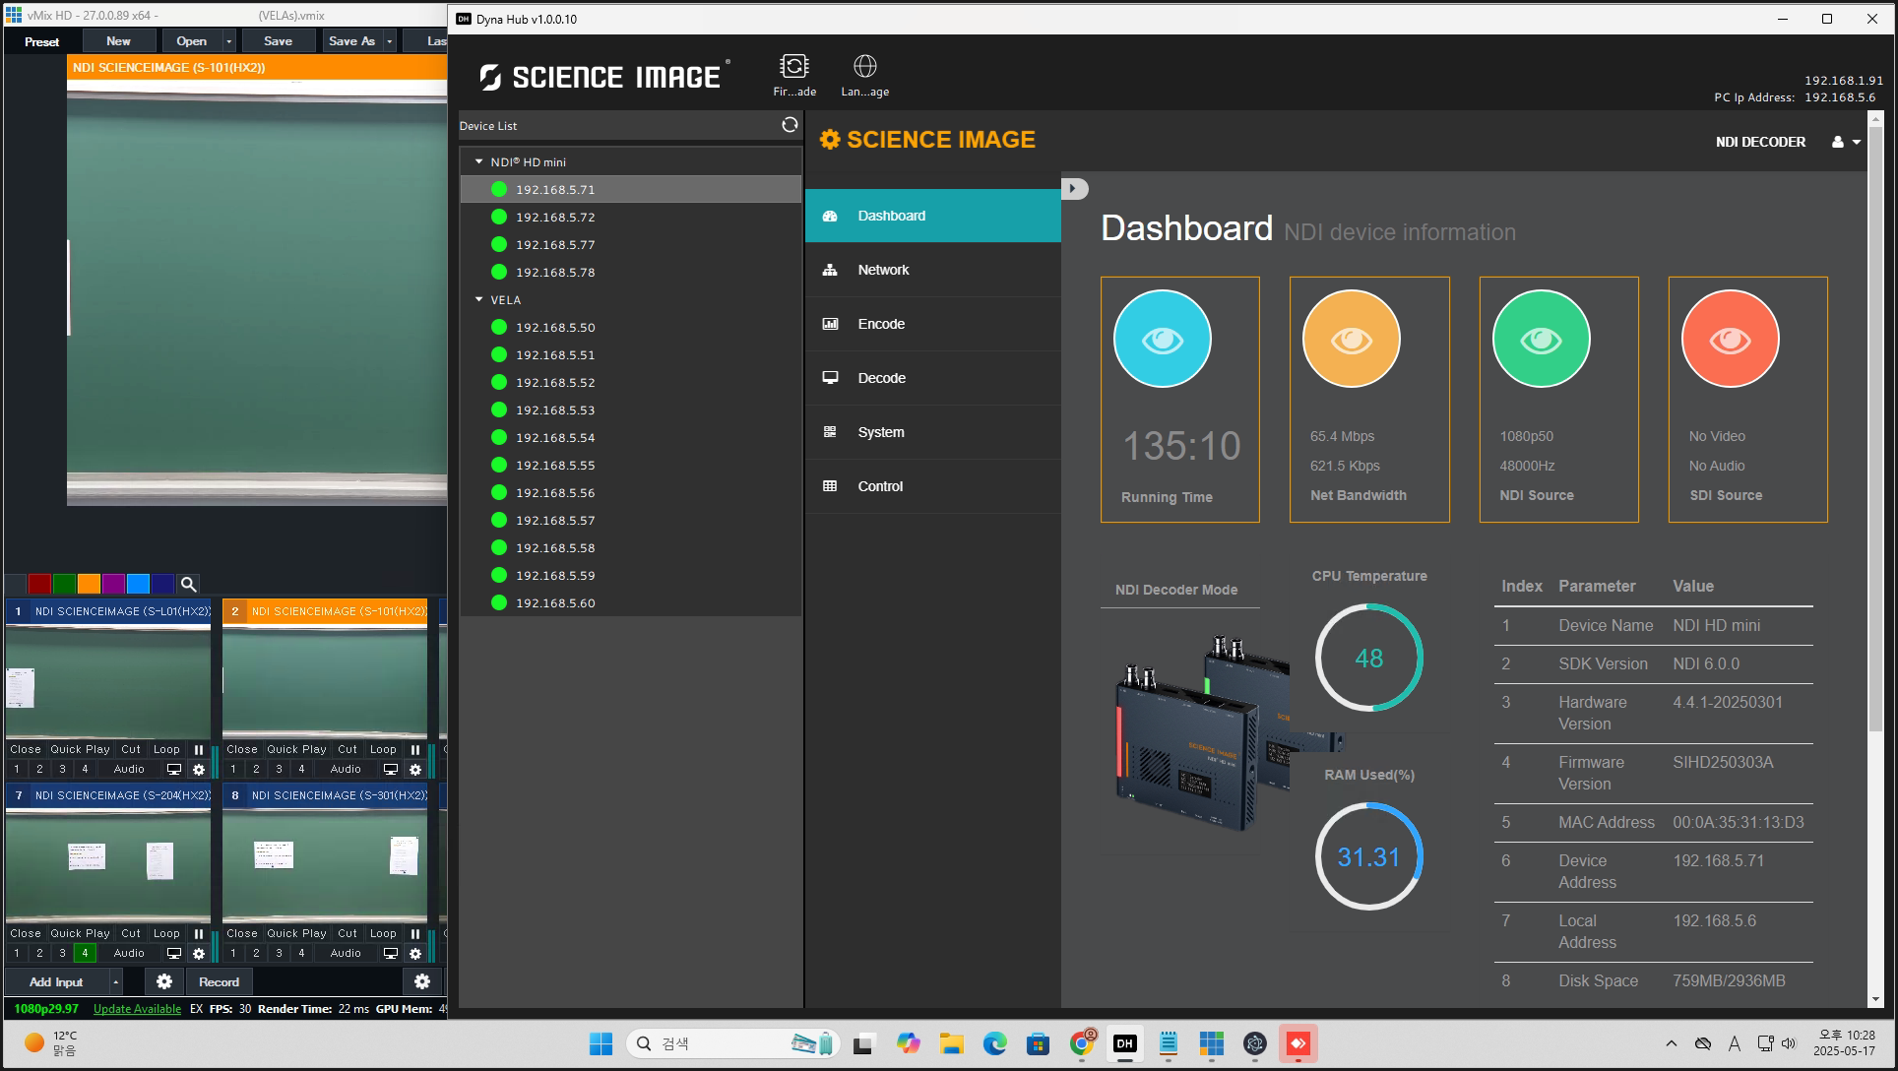This screenshot has height=1071, width=1898.
Task: Click Quick Play on input 2
Action: click(x=296, y=749)
